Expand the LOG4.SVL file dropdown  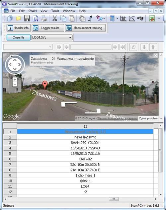click(70, 37)
